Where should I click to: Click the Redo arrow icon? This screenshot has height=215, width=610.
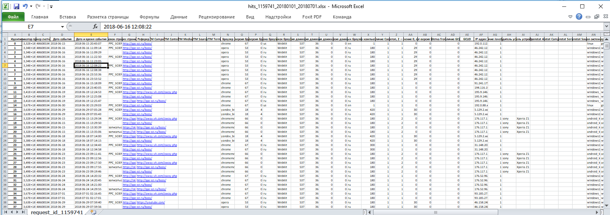(39, 7)
